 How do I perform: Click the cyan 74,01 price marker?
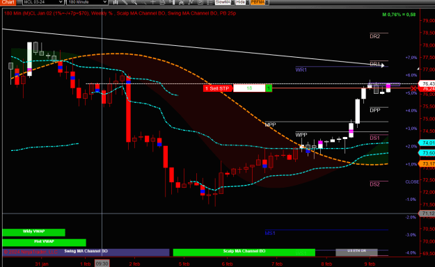pyautogui.click(x=427, y=143)
